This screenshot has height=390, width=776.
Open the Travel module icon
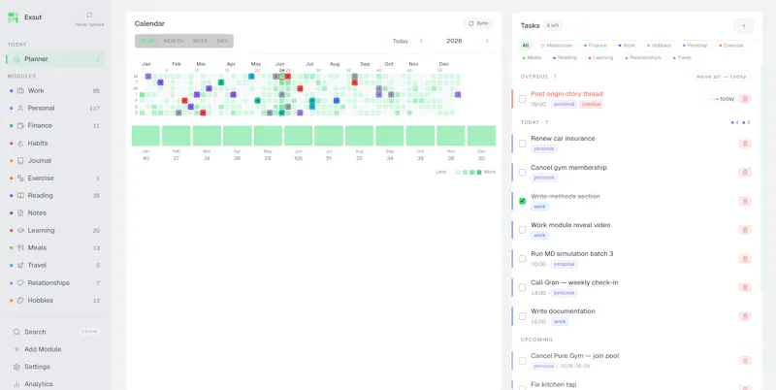20,265
